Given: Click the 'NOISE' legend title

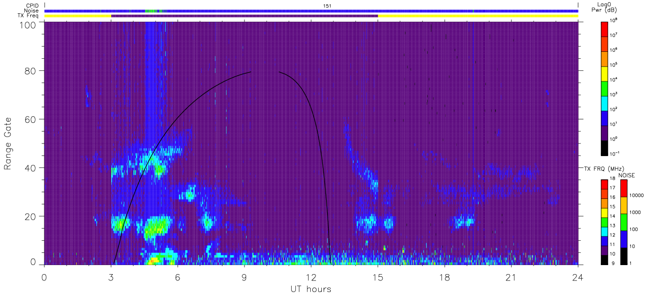Looking at the screenshot, I should pyautogui.click(x=627, y=175).
